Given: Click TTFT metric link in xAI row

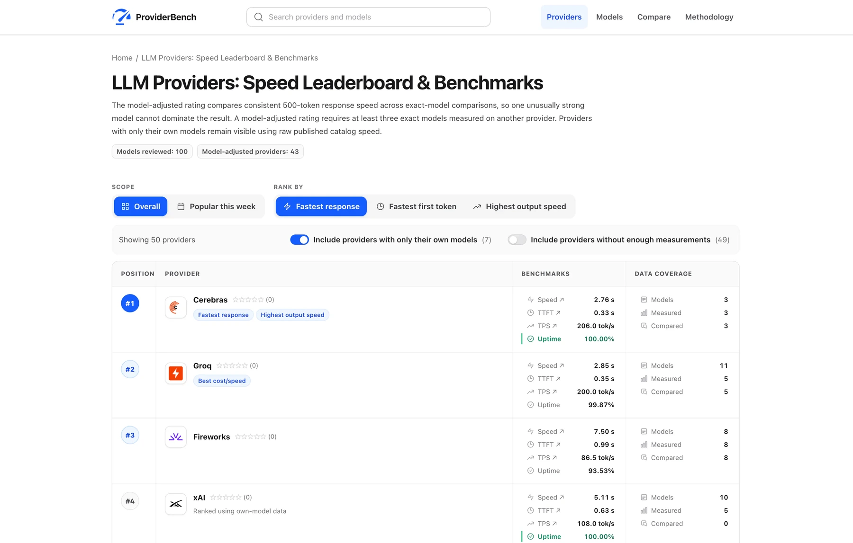Looking at the screenshot, I should pyautogui.click(x=549, y=510).
